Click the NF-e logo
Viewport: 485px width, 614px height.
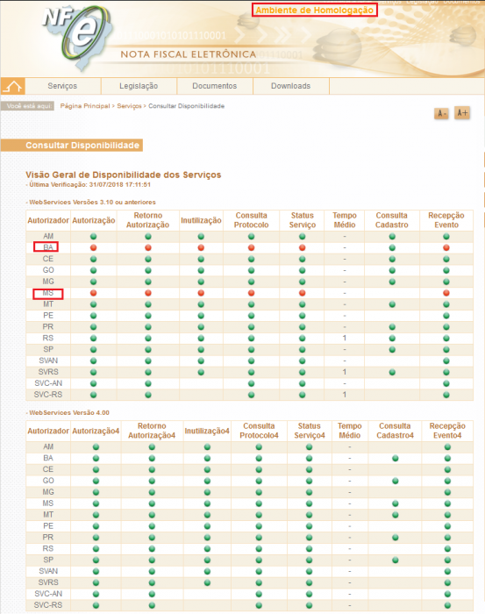[x=77, y=37]
